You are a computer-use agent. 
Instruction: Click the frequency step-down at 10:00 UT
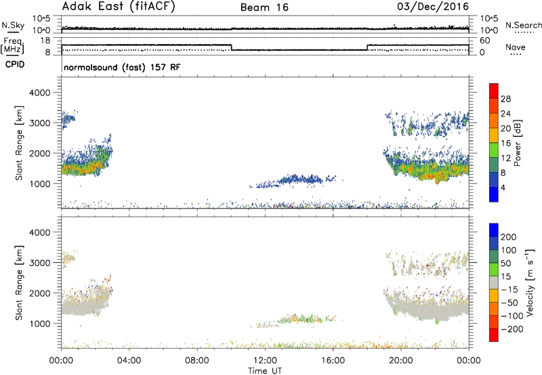[x=231, y=47]
